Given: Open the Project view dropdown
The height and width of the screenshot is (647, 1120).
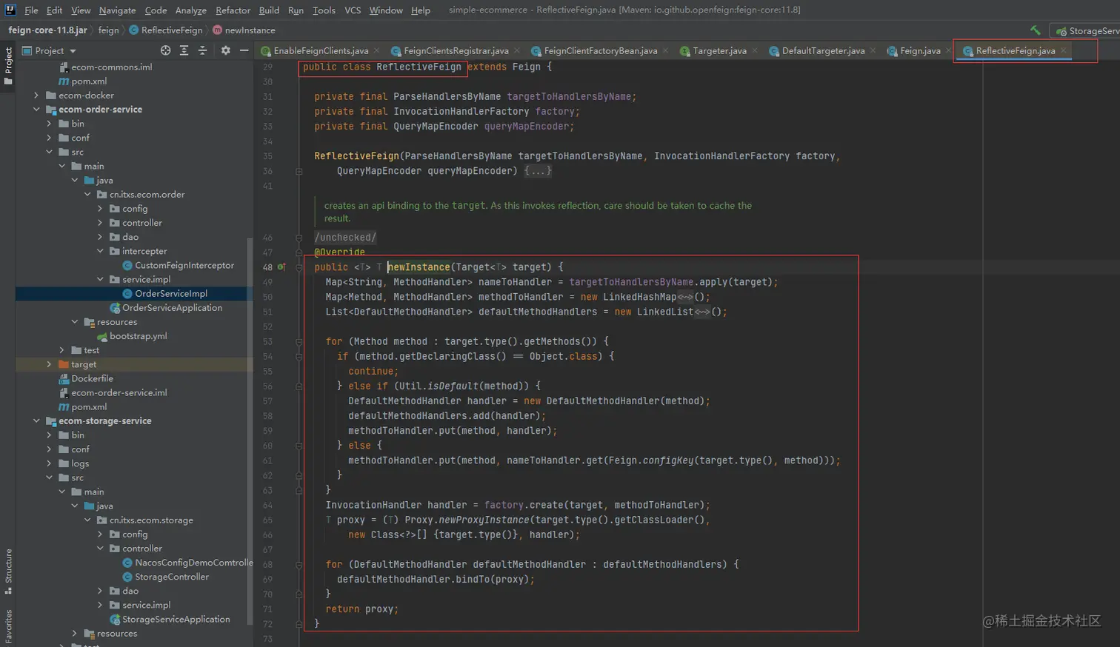Looking at the screenshot, I should click(50, 50).
